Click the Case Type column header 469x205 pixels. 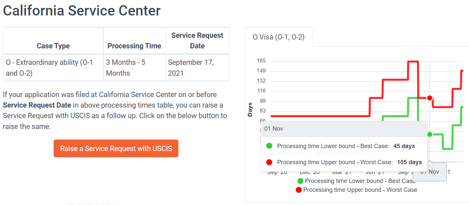pyautogui.click(x=53, y=46)
